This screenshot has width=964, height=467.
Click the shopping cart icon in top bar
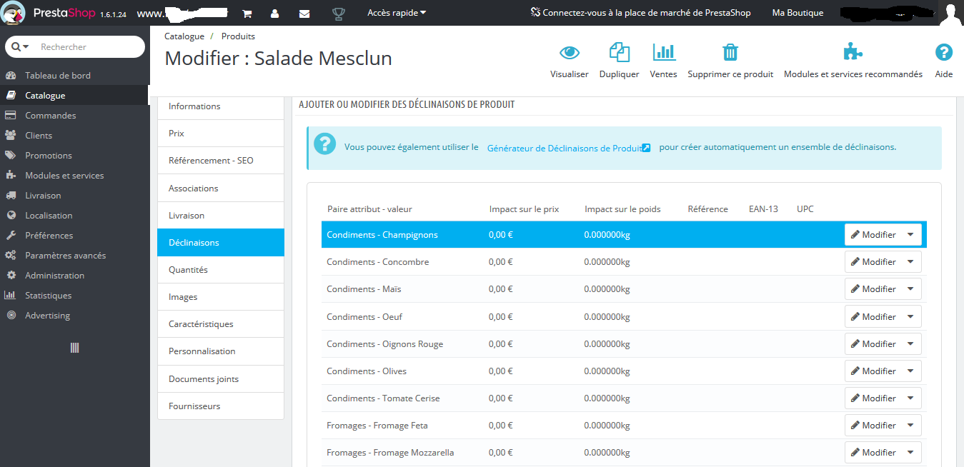(247, 14)
